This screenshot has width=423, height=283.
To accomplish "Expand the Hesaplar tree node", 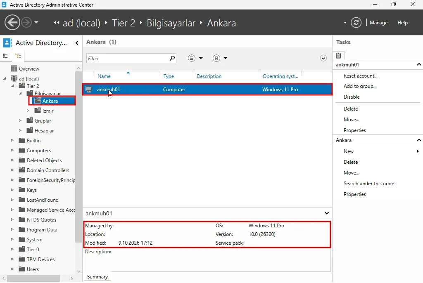I will point(20,130).
